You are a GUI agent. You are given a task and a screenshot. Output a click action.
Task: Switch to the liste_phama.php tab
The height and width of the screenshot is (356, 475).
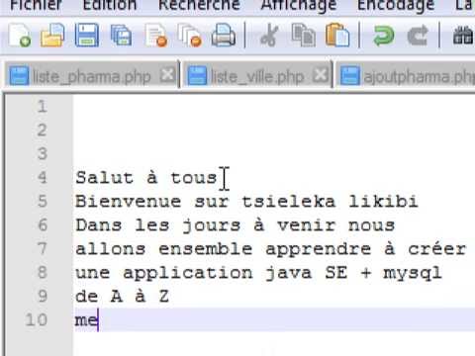pyautogui.click(x=91, y=76)
